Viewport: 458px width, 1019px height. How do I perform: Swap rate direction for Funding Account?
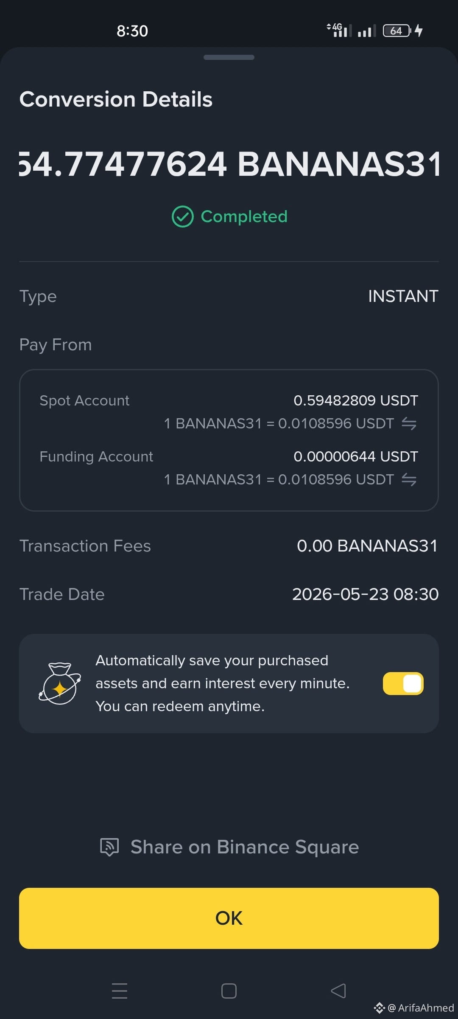point(409,479)
